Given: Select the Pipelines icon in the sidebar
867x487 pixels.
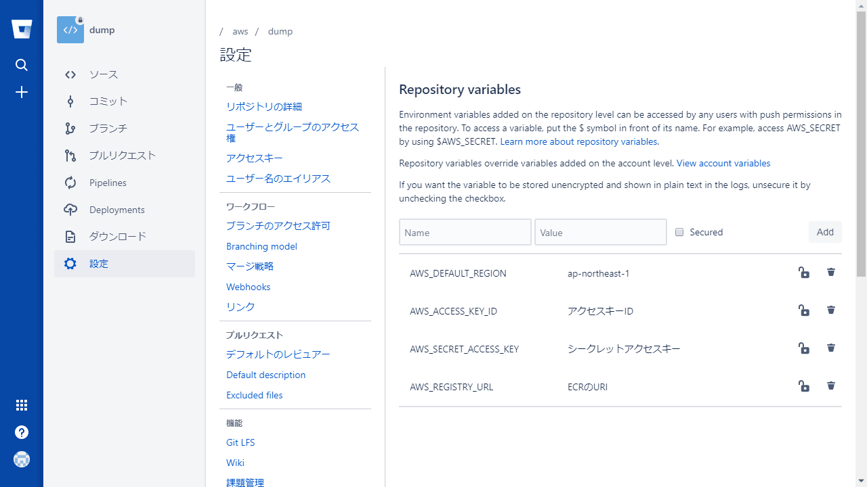Looking at the screenshot, I should tap(70, 182).
